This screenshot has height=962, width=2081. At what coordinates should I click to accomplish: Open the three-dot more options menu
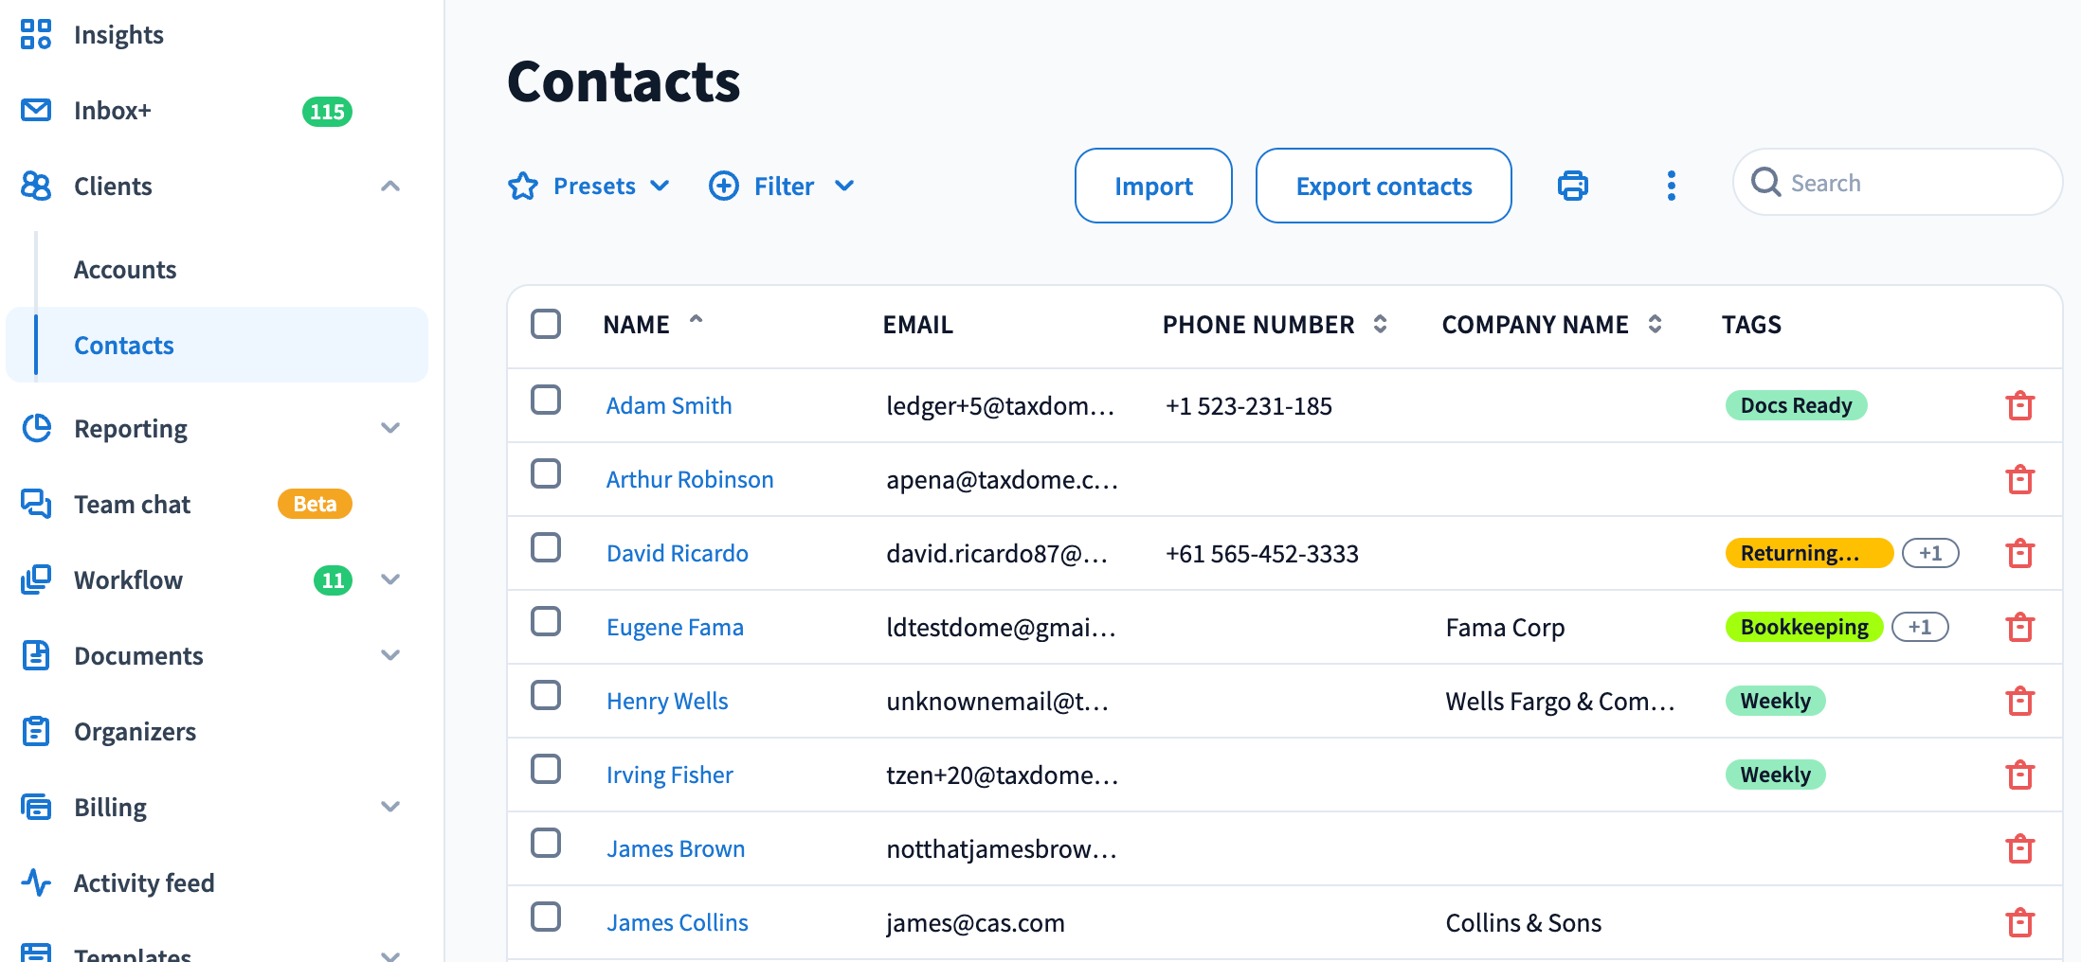point(1671,186)
